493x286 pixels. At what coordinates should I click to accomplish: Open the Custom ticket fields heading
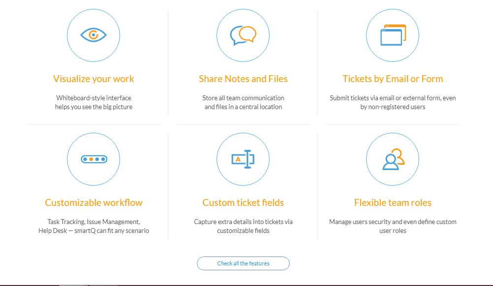(243, 202)
